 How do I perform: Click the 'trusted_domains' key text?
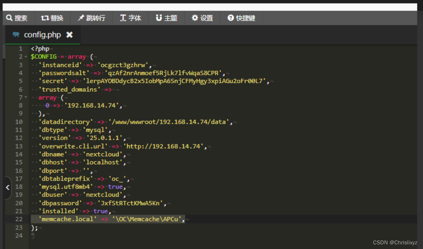click(69, 89)
